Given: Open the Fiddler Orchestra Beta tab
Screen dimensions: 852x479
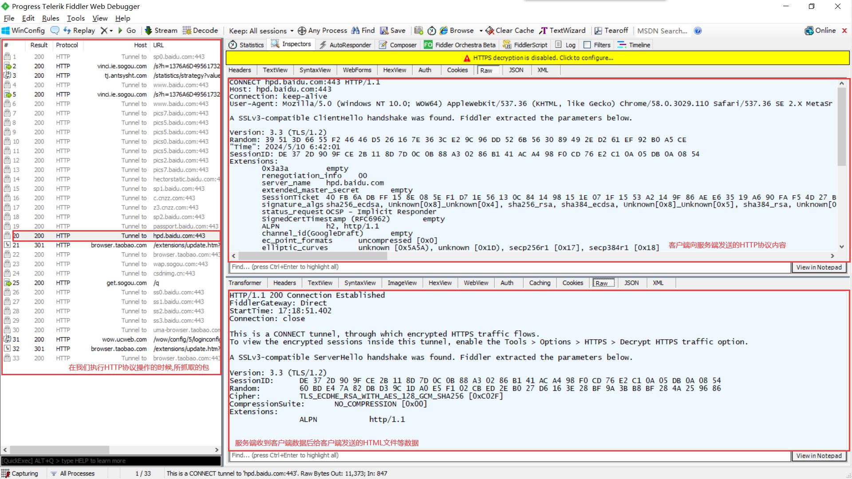Looking at the screenshot, I should 460,45.
